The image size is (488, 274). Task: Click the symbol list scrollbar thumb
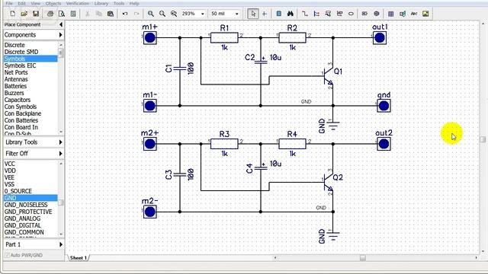pyautogui.click(x=61, y=203)
